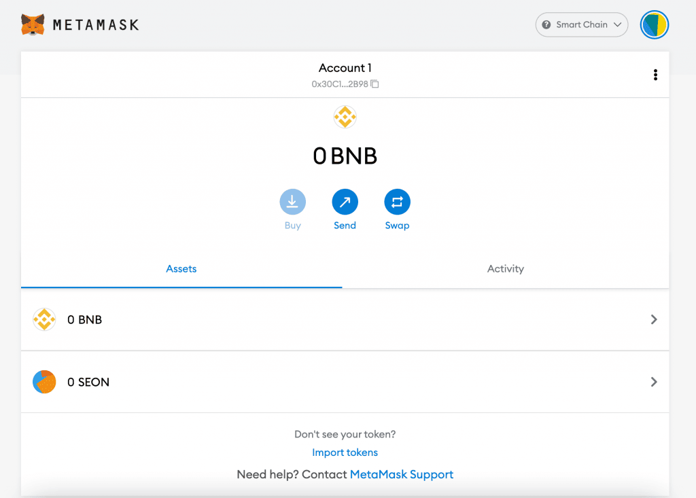Copy the account address with the copy icon

click(x=375, y=84)
